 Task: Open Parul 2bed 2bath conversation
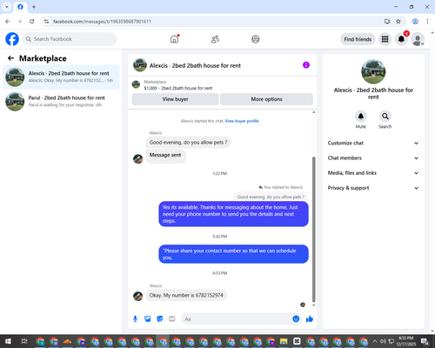pos(61,101)
